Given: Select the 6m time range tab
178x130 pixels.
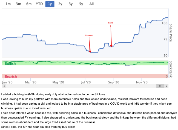Looking at the screenshot, I should pyautogui.click(x=29, y=4).
